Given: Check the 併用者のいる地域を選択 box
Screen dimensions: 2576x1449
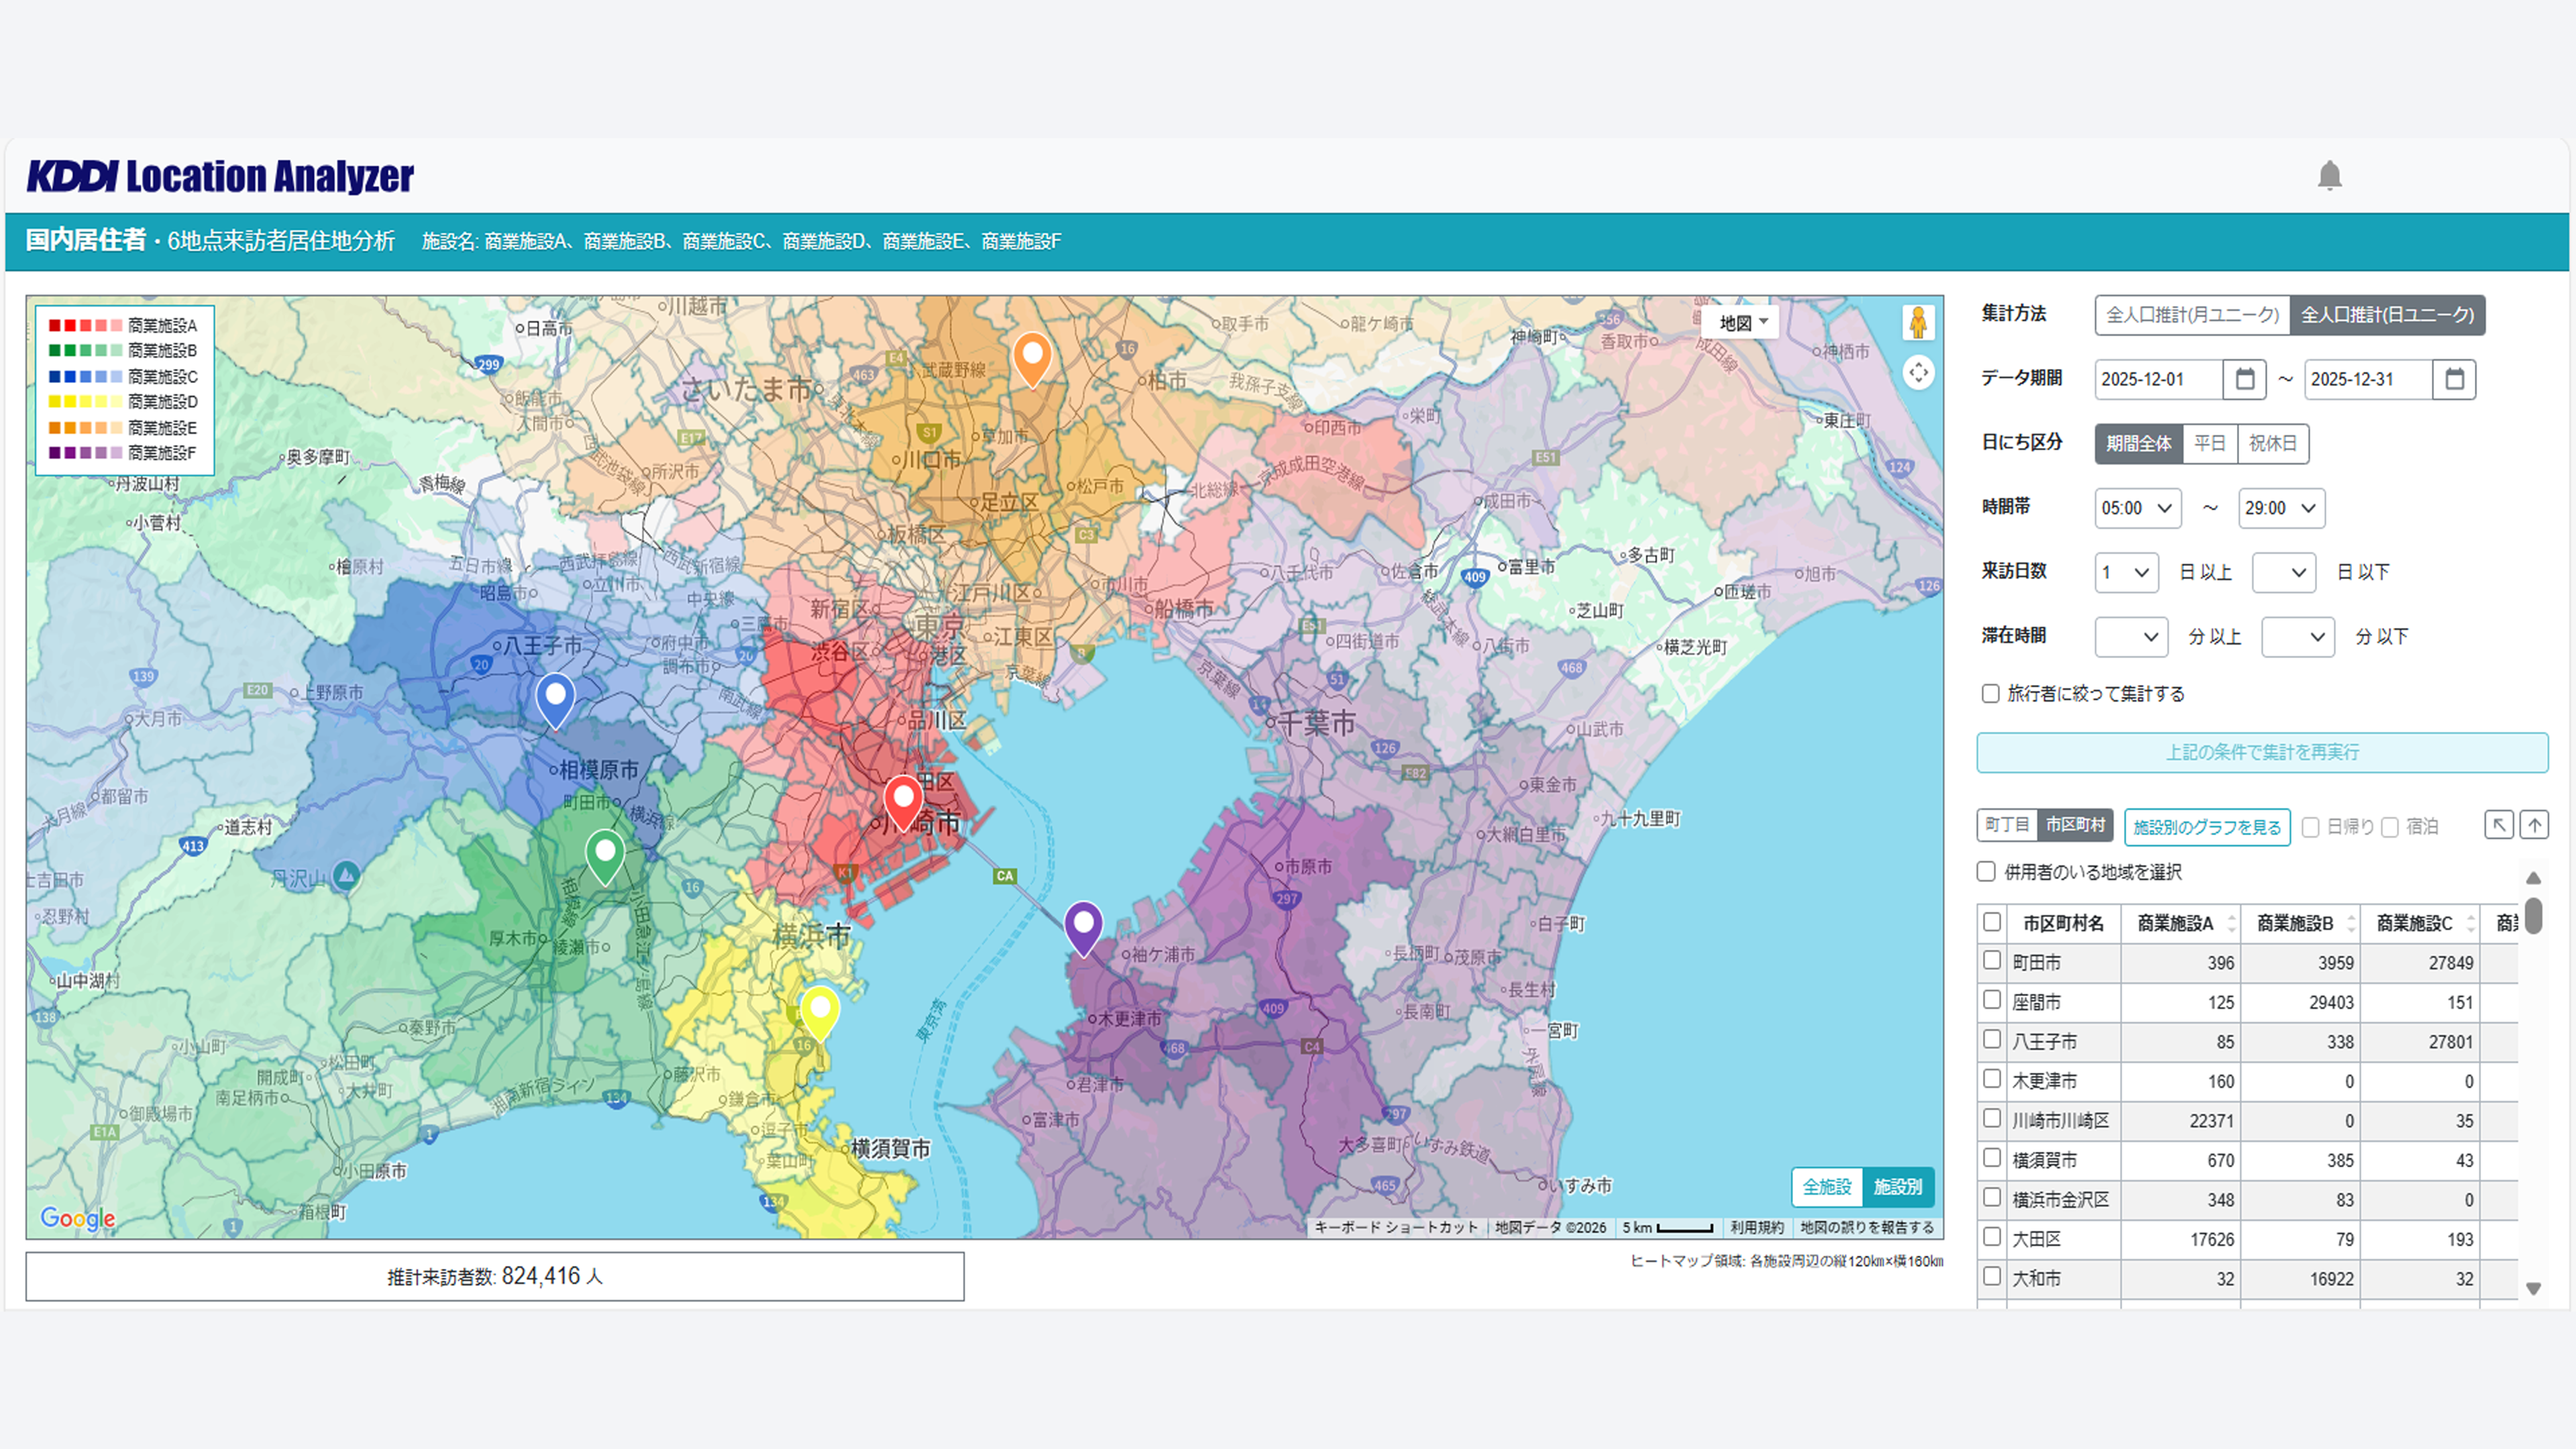Looking at the screenshot, I should click(1987, 871).
